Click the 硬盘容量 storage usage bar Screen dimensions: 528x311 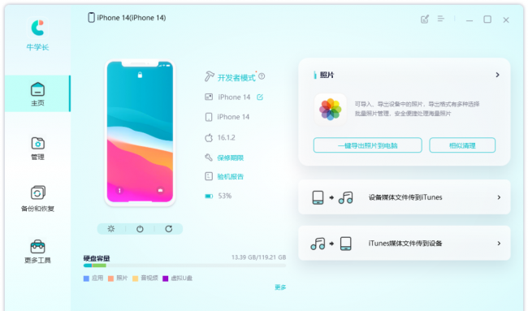click(x=184, y=266)
